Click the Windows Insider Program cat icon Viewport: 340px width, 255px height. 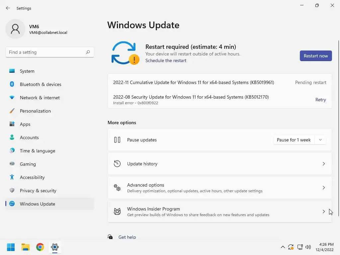pos(117,212)
